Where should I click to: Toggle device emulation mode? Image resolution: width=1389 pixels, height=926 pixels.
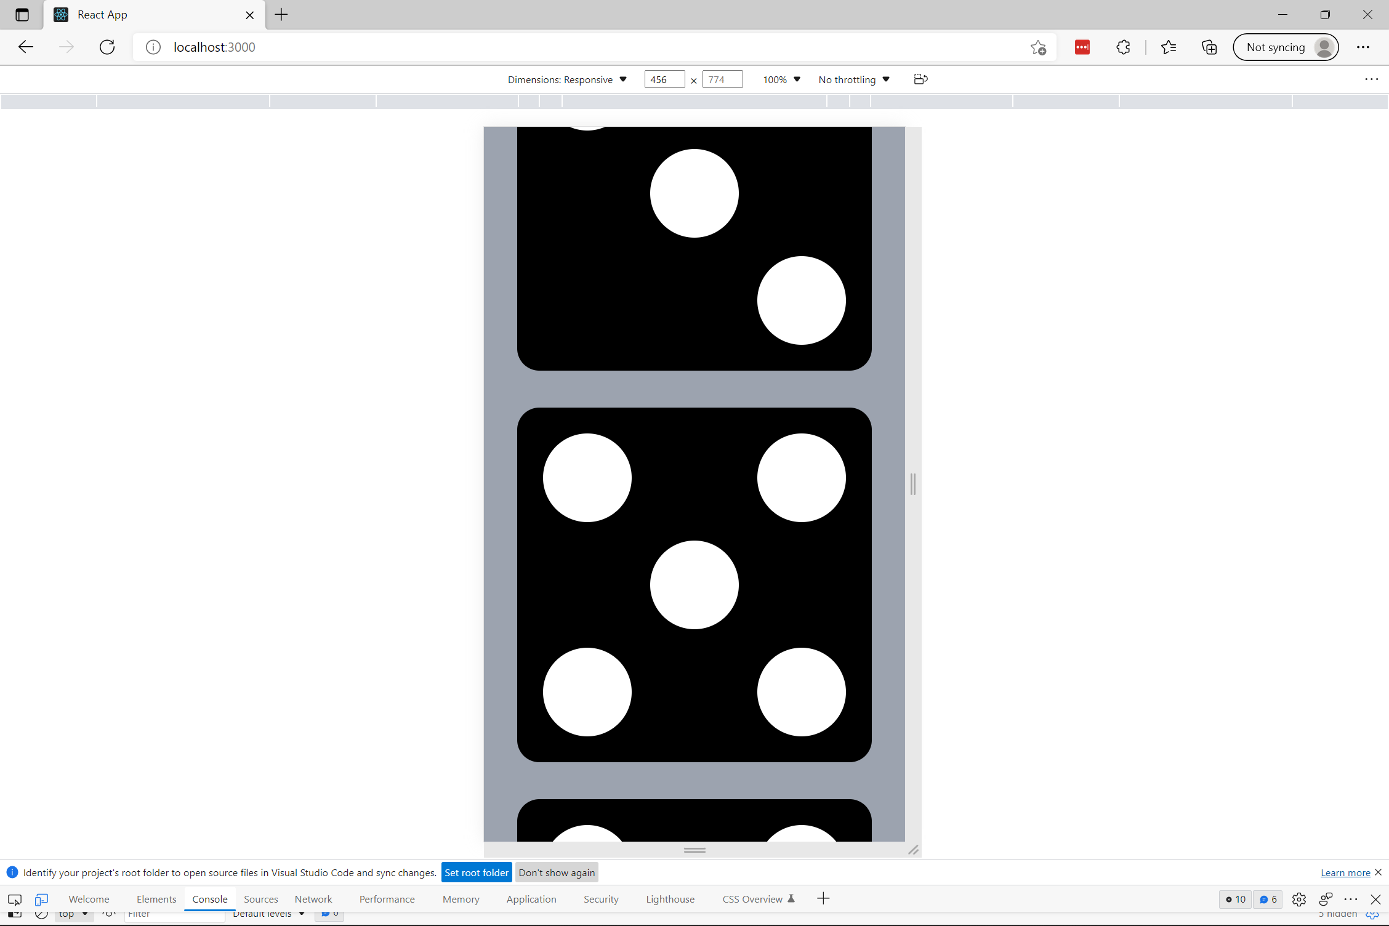pos(41,900)
